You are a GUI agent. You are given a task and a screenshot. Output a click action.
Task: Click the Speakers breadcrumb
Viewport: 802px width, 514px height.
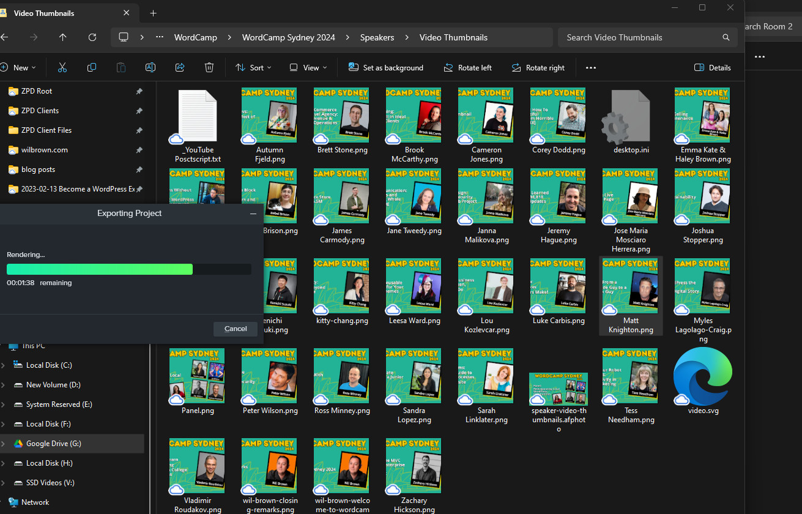377,37
